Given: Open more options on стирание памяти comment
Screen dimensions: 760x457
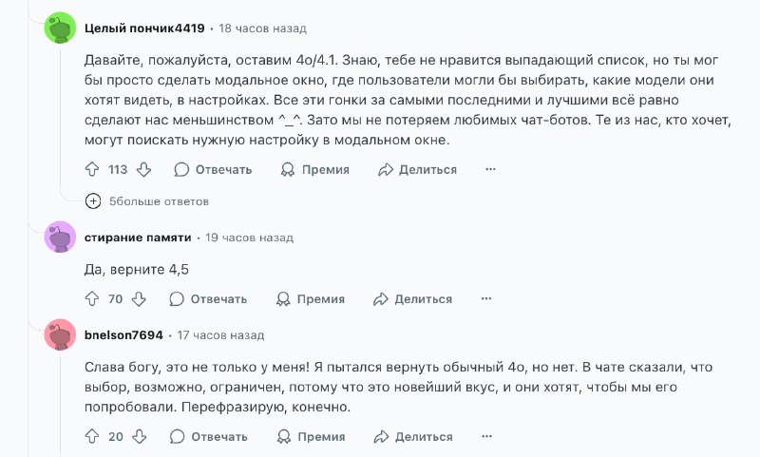Looking at the screenshot, I should tap(485, 298).
